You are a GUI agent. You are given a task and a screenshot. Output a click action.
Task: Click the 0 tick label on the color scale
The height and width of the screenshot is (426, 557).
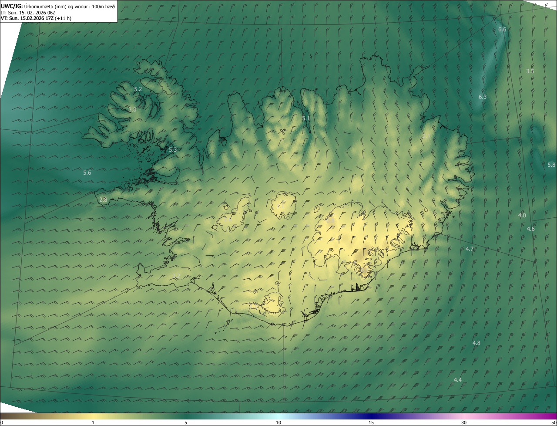(2, 423)
